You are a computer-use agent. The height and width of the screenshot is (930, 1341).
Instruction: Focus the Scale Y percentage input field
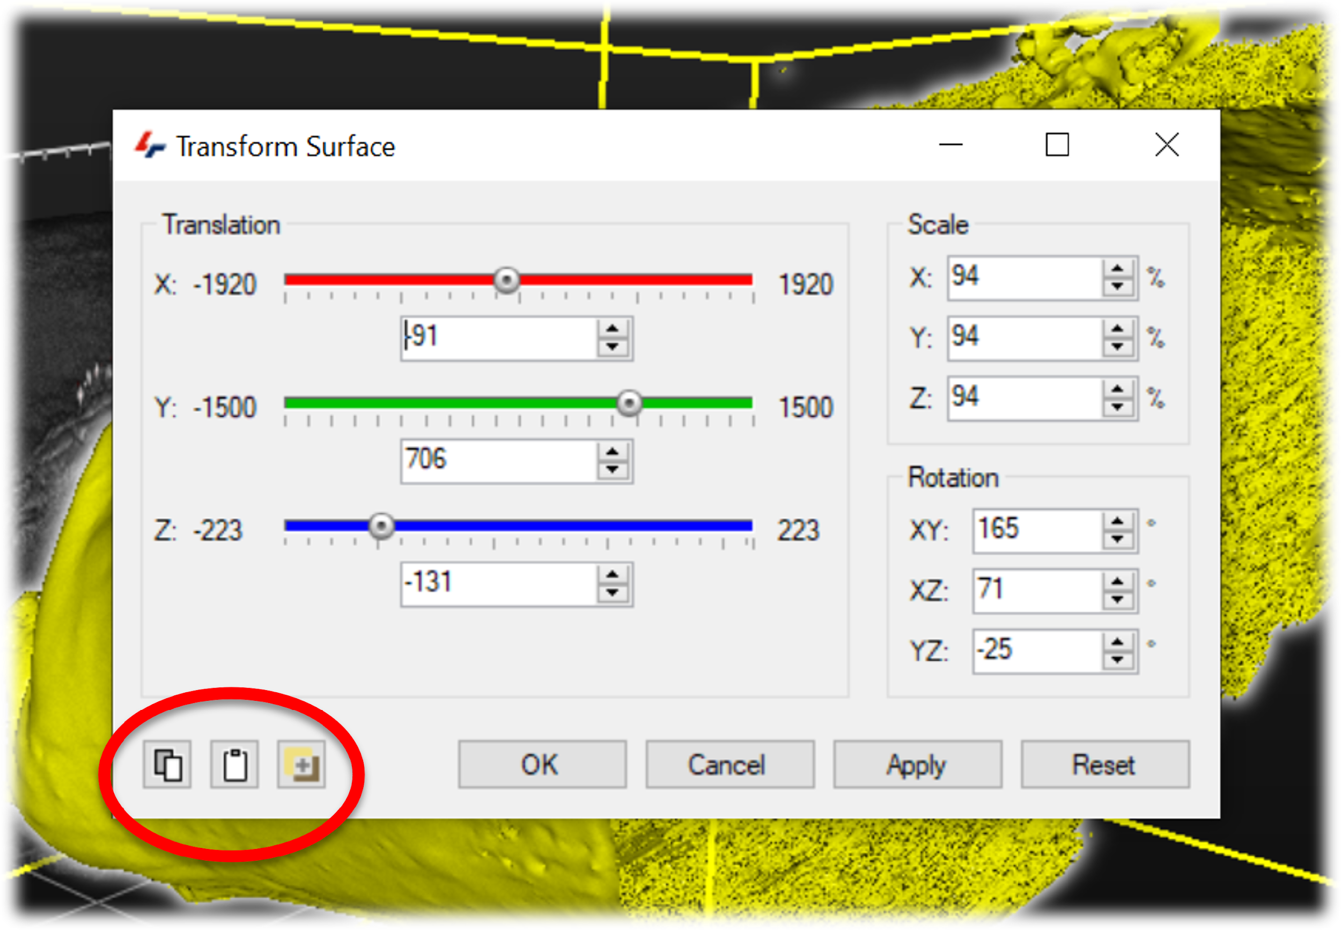(1023, 338)
